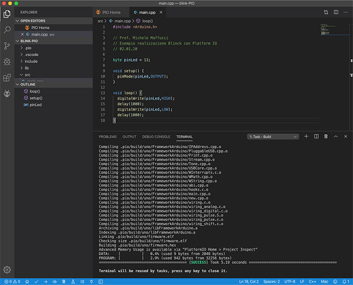Open the '1: Task - Build' terminal dropdown
The image size is (353, 285).
click(272, 136)
